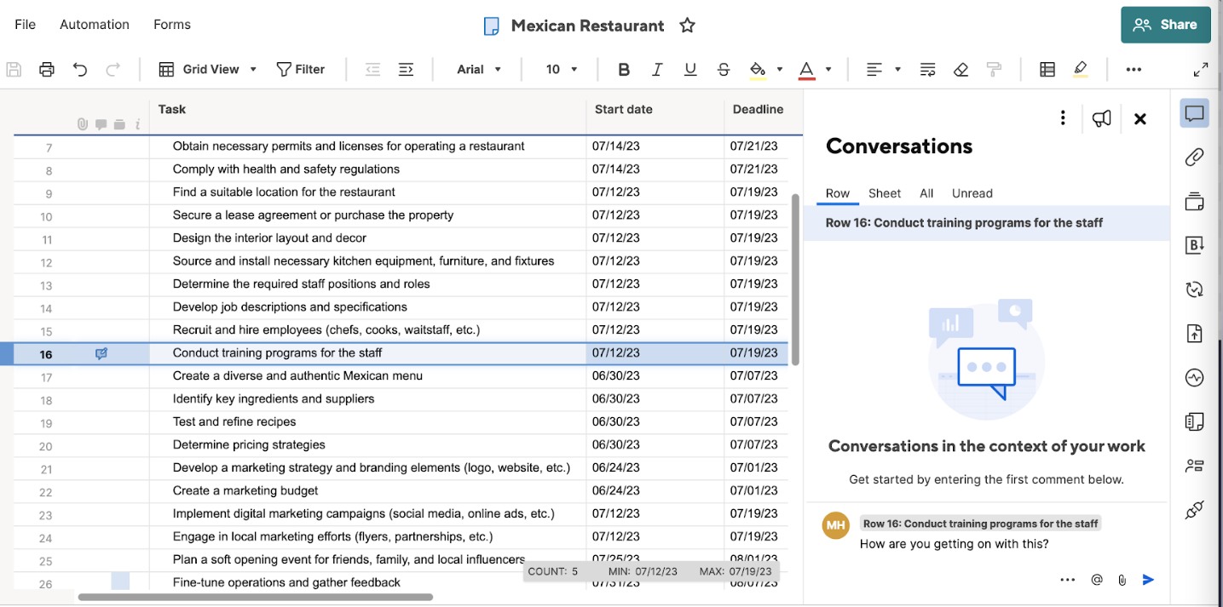Toggle bold formatting
The image size is (1223, 607).
[x=623, y=69]
